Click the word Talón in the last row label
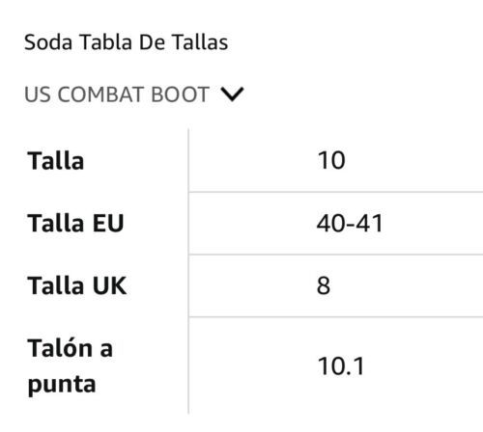Image resolution: width=483 pixels, height=432 pixels. point(60,348)
